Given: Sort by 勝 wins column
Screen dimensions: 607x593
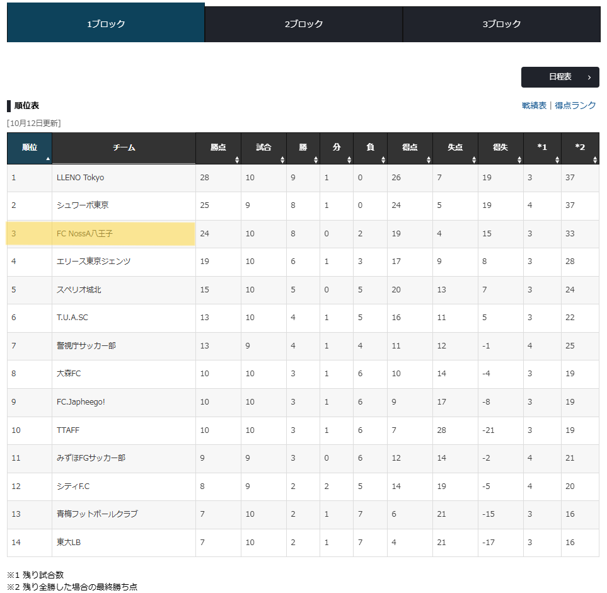Looking at the screenshot, I should point(303,147).
